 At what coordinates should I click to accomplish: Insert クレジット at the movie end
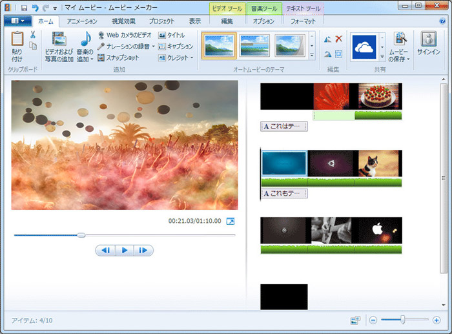click(x=174, y=57)
